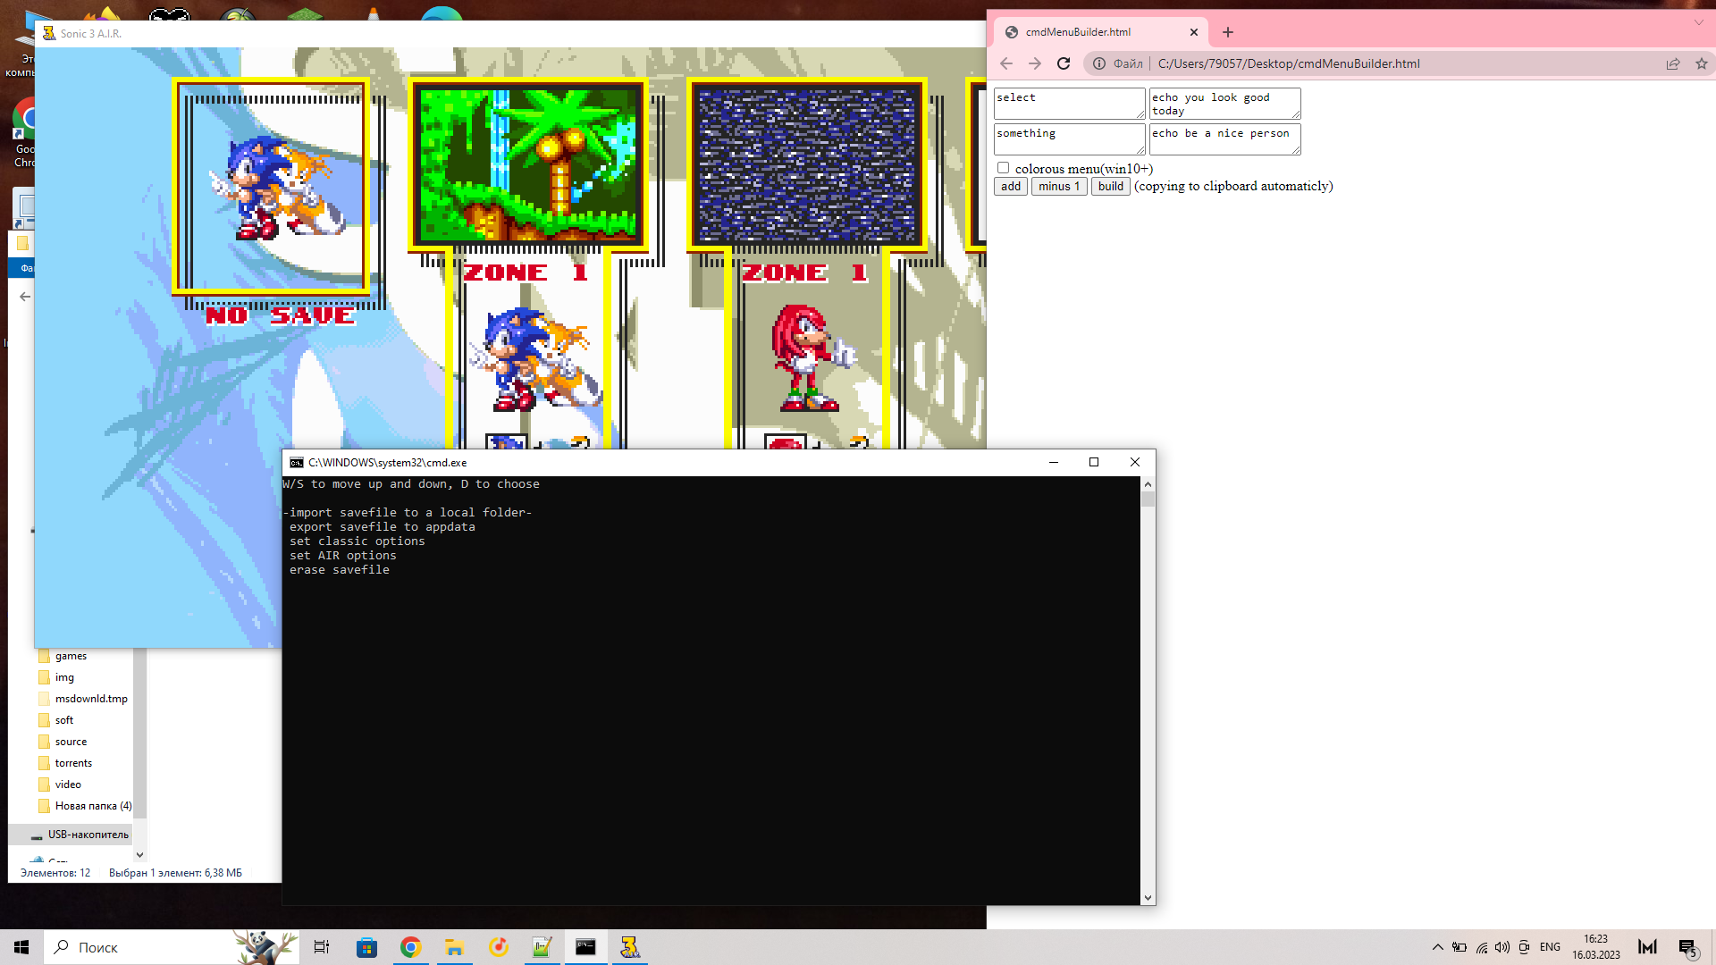The width and height of the screenshot is (1716, 965).
Task: Bookmark the page using the star icon
Action: coord(1702,63)
